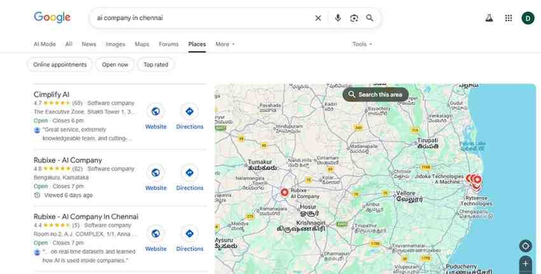Switch to AI Mode tab
The image size is (541, 274).
[x=45, y=44]
